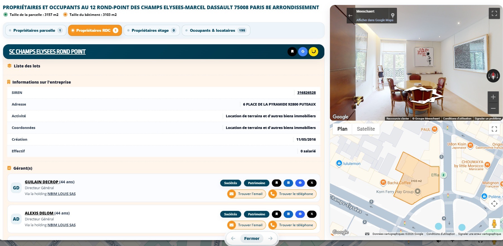Click the map camera pan control
This screenshot has height=246, width=503.
pyautogui.click(x=494, y=204)
